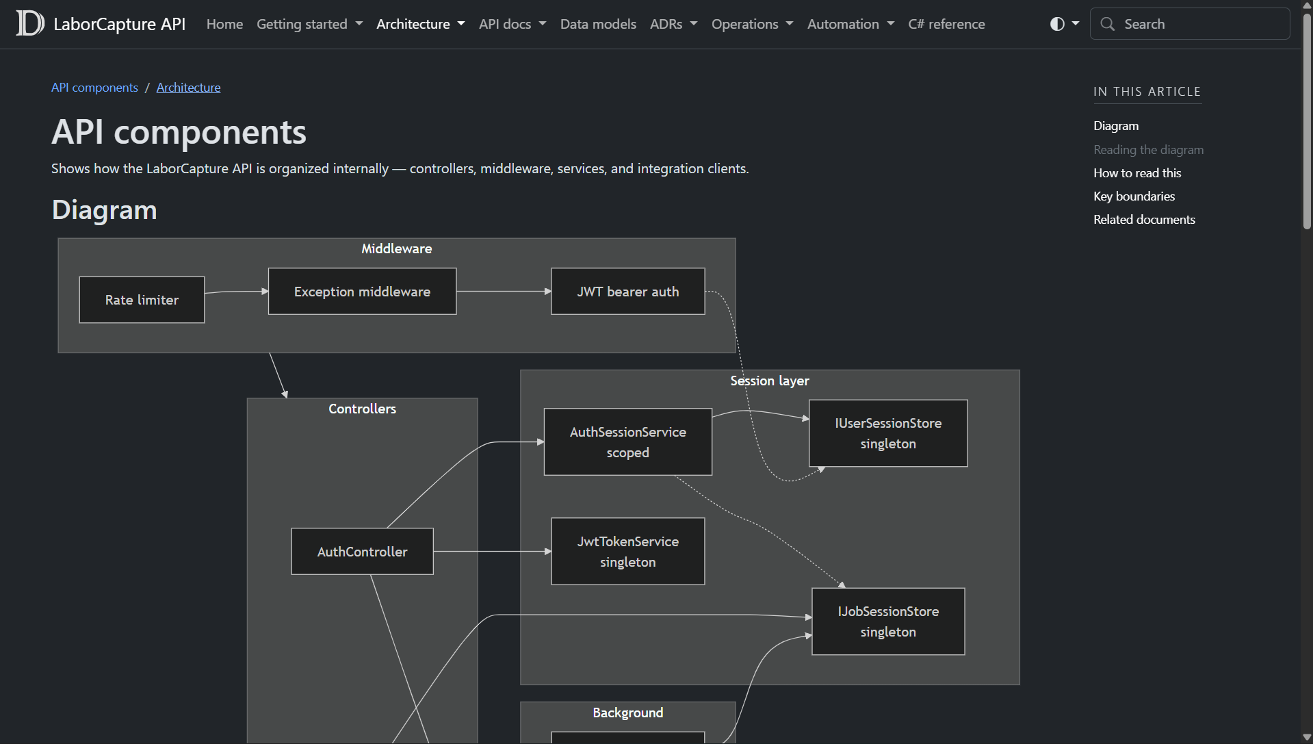The image size is (1313, 744).
Task: Click the API components page heading
Action: point(179,131)
